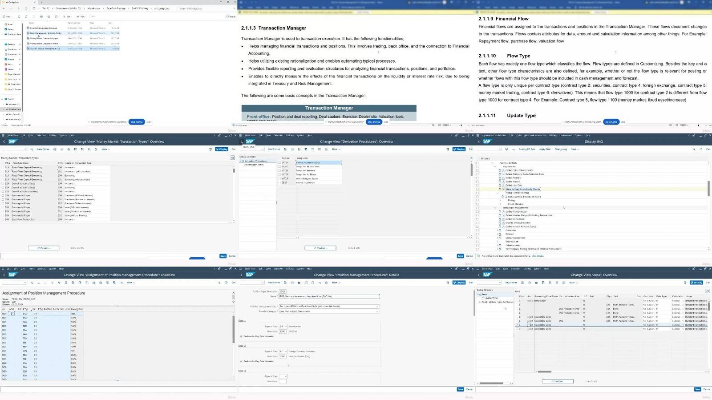Click New Entries in Area Overview toolbar
712x400 pixels.
click(511, 283)
